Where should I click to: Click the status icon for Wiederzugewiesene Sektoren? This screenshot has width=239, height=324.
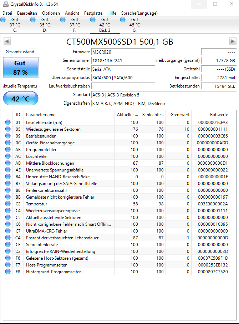coord(8,129)
